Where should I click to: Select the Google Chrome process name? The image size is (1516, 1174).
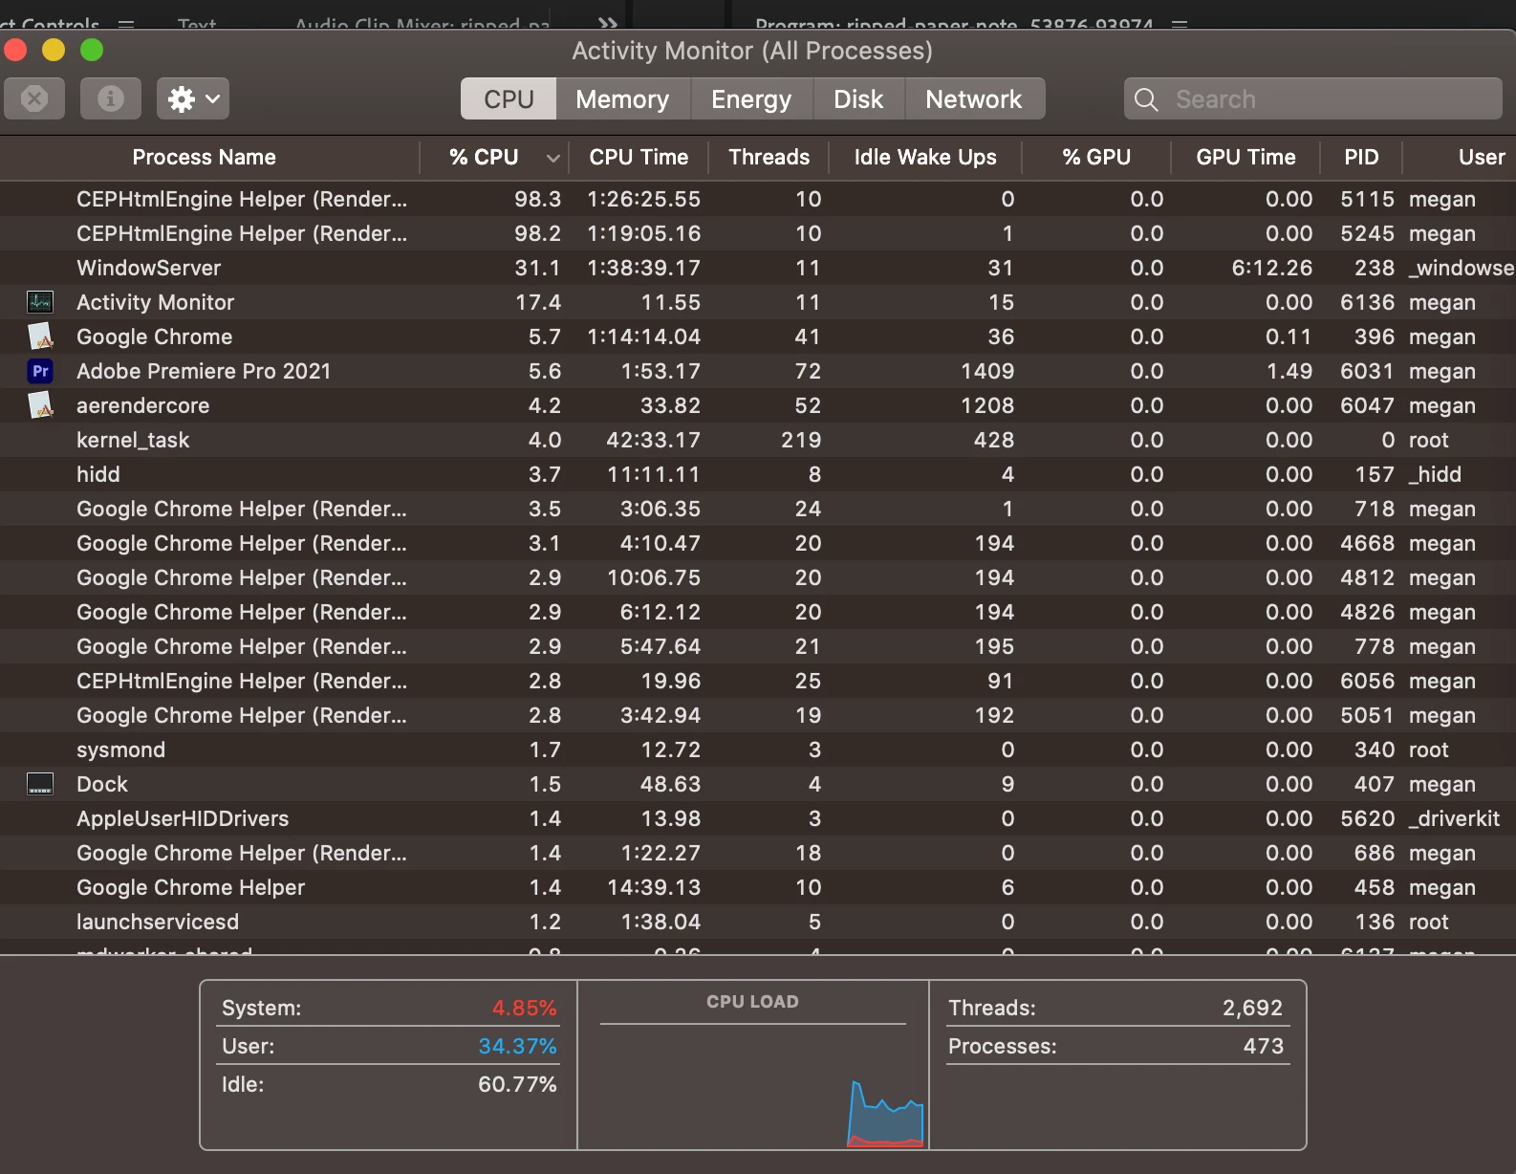pos(154,337)
